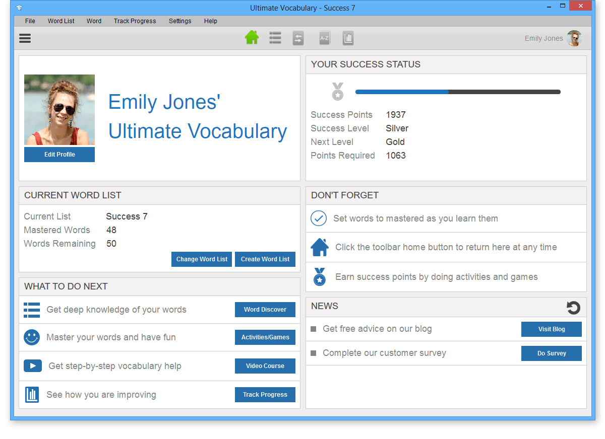Screen dimensions: 605x439
Task: Click the Visit Blog button
Action: coord(552,329)
